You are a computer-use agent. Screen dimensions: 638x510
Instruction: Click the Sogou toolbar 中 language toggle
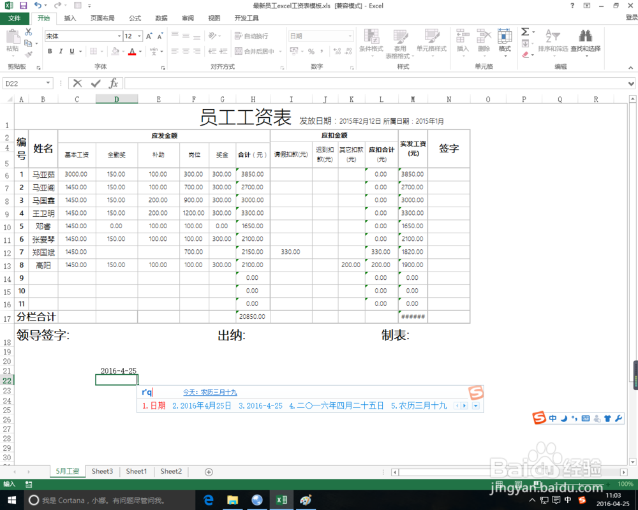click(553, 418)
